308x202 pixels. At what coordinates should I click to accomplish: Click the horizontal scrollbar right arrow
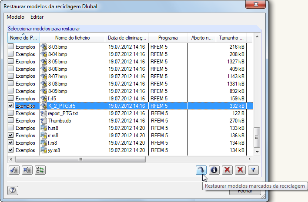coord(250,159)
